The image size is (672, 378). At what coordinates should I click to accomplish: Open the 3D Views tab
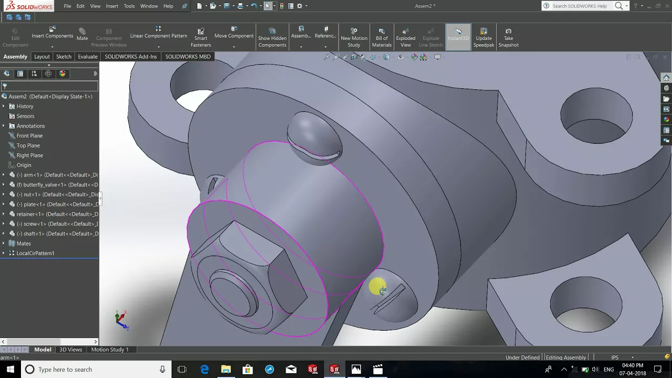pyautogui.click(x=70, y=350)
